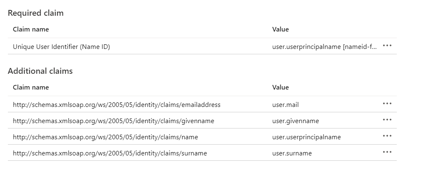Open the ellipsis menu for Unique User Identifier
Image resolution: width=425 pixels, height=172 pixels.
pos(387,46)
